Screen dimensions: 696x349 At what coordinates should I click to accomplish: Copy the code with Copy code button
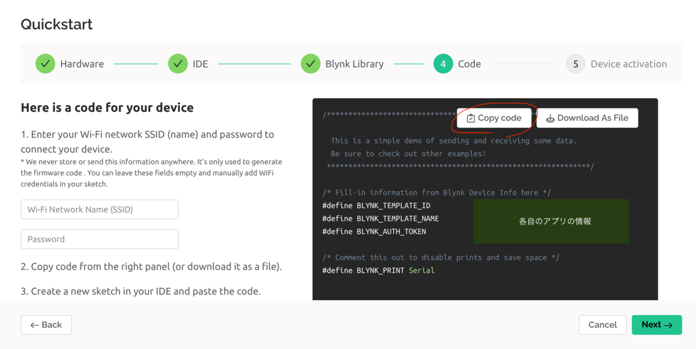[494, 118]
